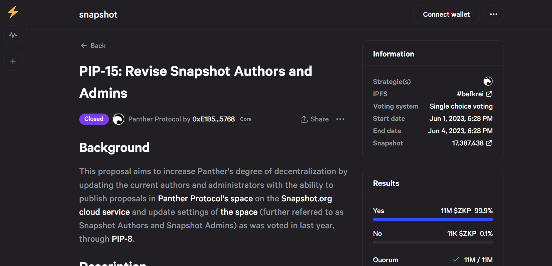552x266 pixels.
Task: Follow the Panther Protocol's space link
Action: tap(205, 198)
